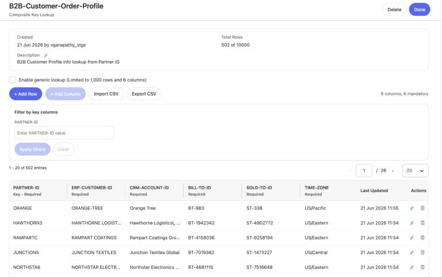
Task: Delete the RAMPARTC row with trash icon
Action: coord(422,238)
